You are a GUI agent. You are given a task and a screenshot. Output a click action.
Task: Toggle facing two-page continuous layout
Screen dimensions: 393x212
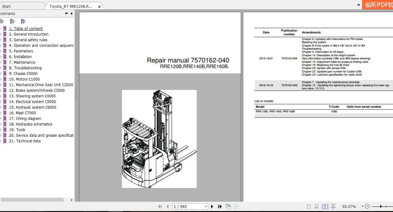coord(333,206)
